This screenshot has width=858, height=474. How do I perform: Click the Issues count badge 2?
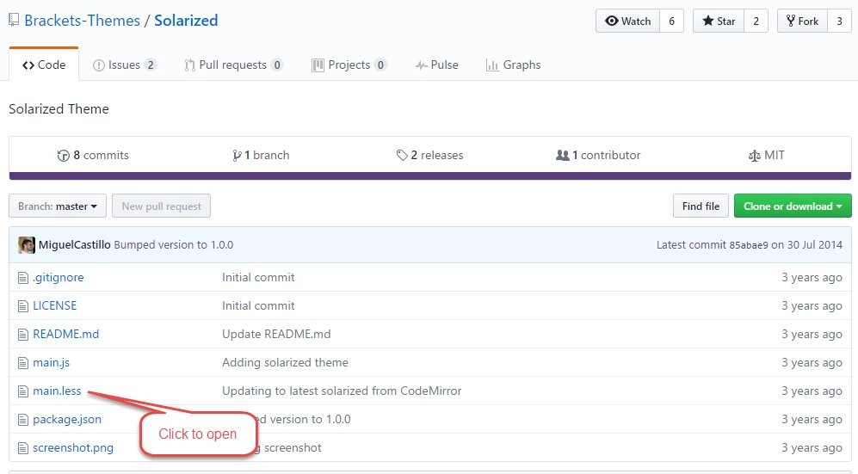coord(151,65)
